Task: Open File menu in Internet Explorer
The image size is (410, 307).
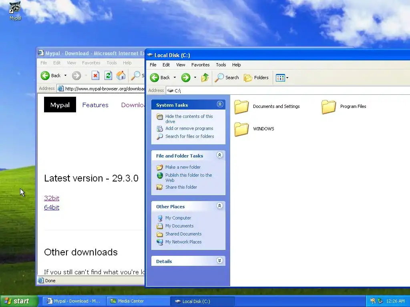Action: tap(44, 63)
